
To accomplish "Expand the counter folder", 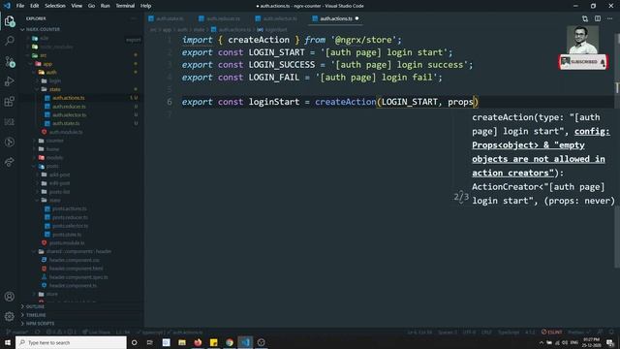I will (x=54, y=141).
